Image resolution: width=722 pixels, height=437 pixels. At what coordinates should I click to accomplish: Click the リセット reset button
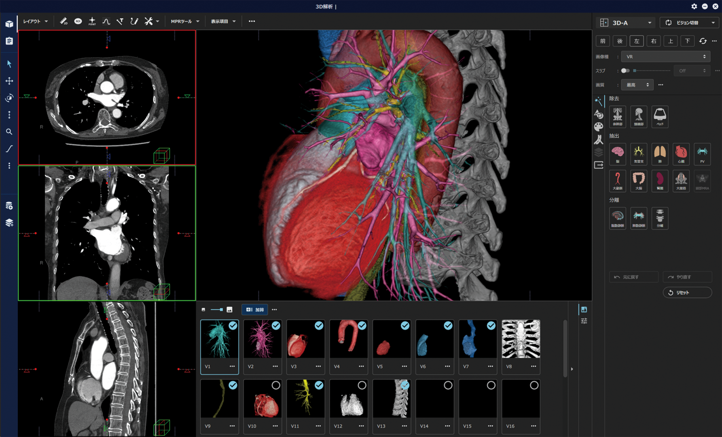687,293
